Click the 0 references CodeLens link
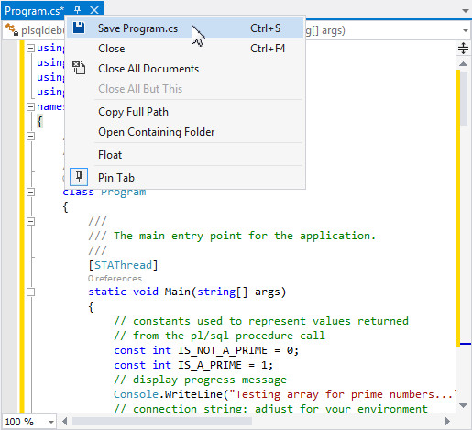The height and width of the screenshot is (430, 472). 115,279
